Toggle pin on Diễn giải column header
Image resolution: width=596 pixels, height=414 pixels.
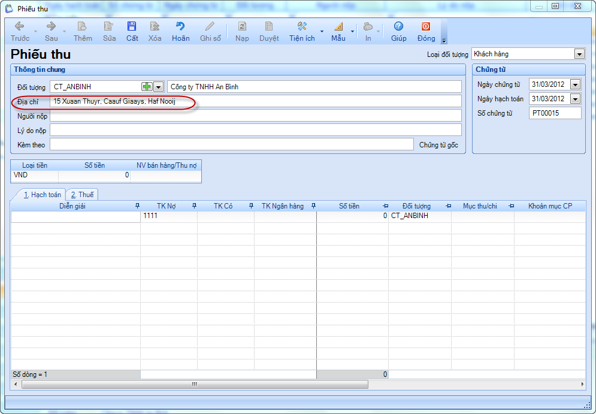click(138, 206)
